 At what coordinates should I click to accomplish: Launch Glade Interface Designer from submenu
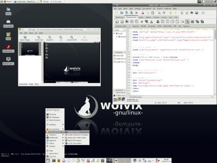point(77,135)
